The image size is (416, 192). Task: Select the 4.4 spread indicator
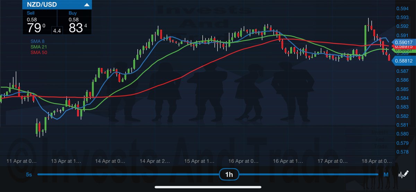coord(57,31)
